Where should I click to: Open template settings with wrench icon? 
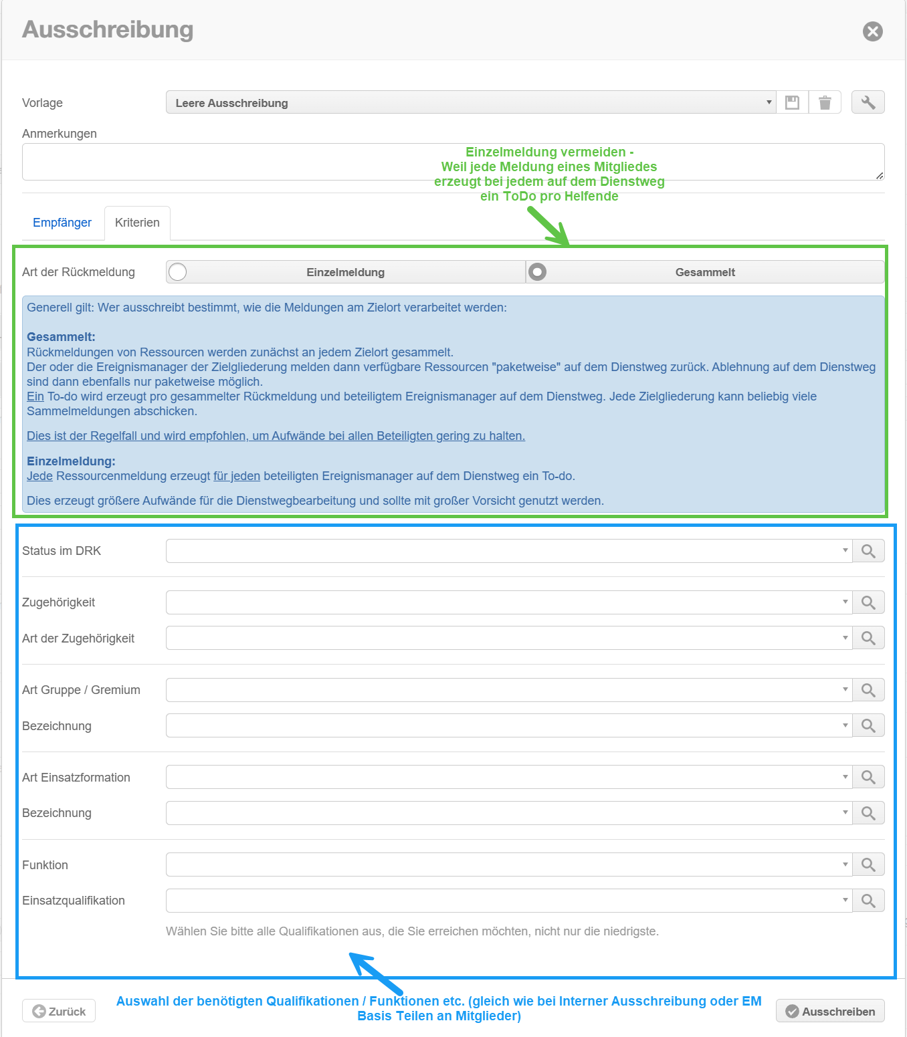pos(868,102)
